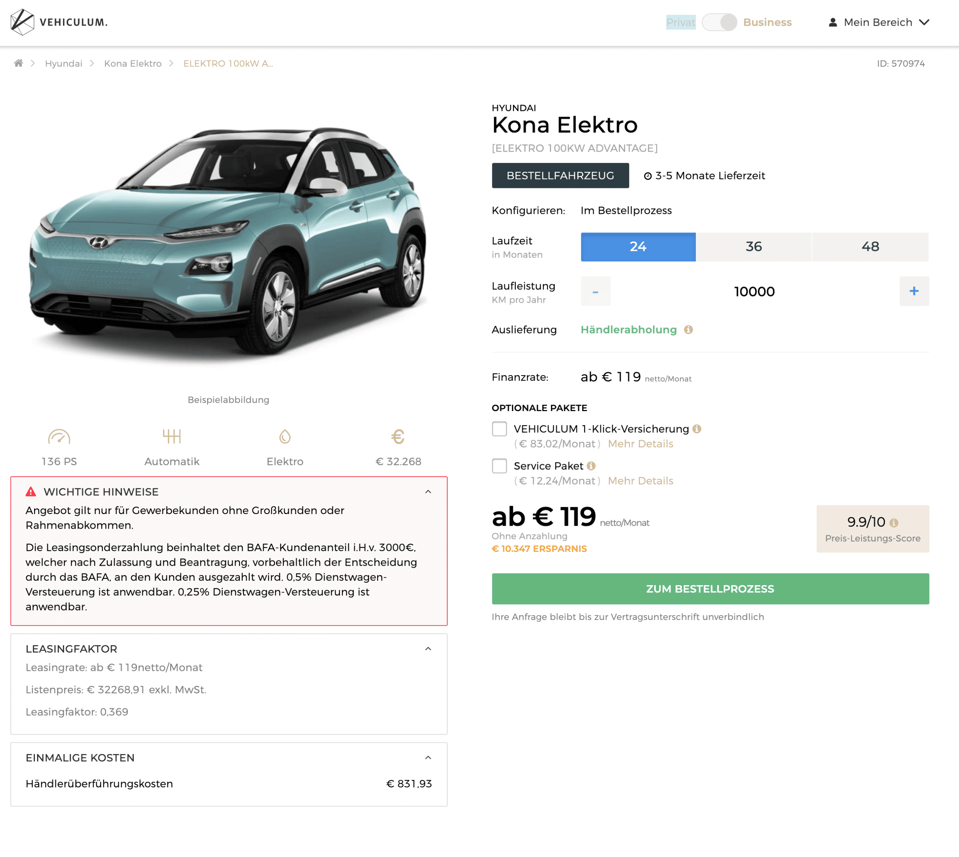Open info icon beside 9.9/10 score

(x=894, y=522)
